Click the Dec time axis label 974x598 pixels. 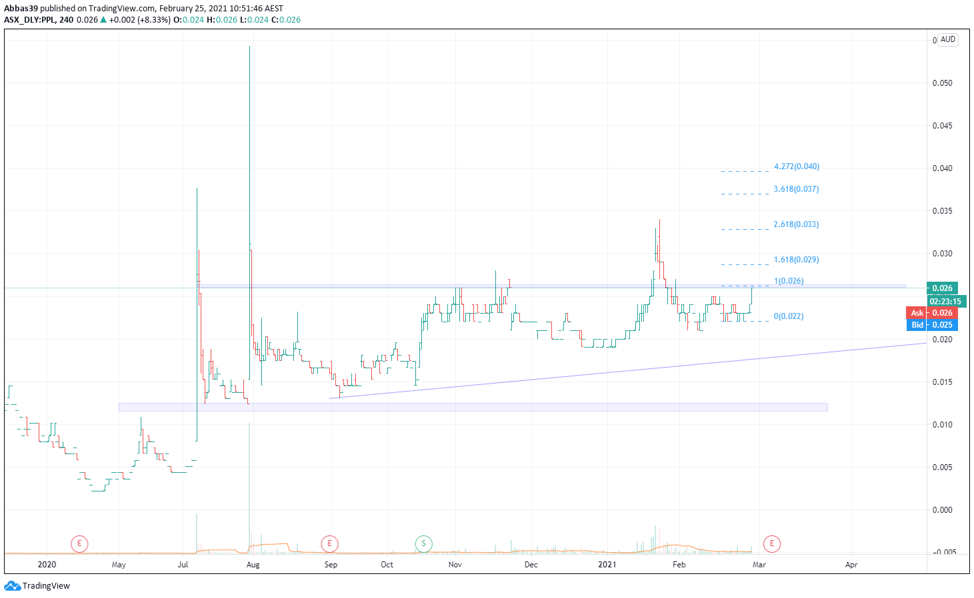[531, 565]
